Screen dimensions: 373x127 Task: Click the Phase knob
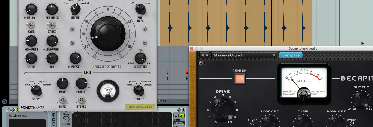[x=75, y=58]
